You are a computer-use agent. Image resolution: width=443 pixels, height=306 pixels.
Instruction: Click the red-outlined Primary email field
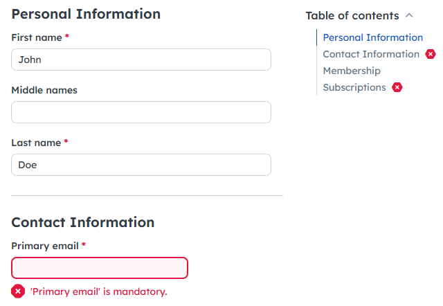tap(100, 268)
